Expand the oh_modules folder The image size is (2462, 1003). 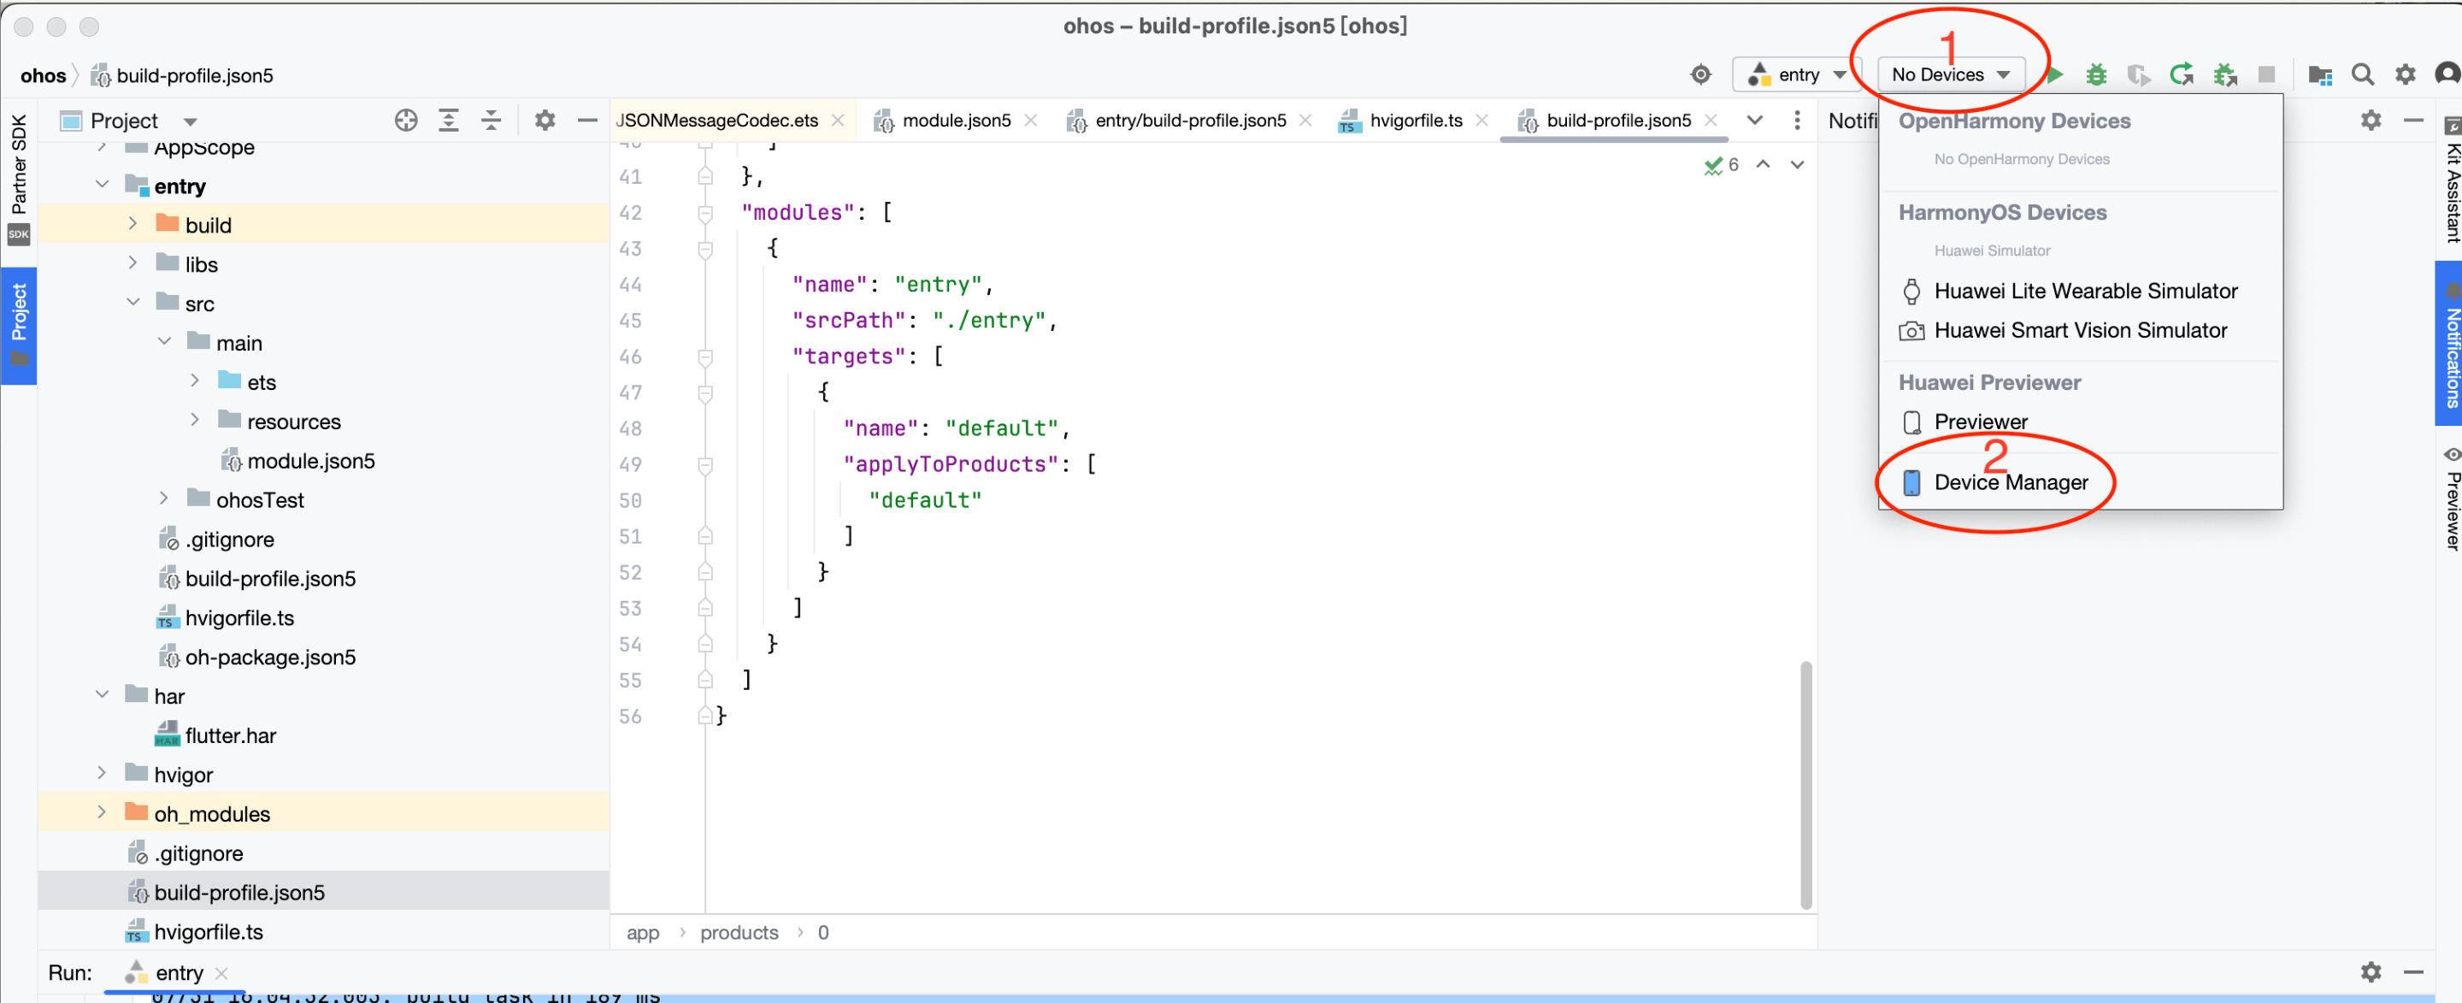(102, 812)
